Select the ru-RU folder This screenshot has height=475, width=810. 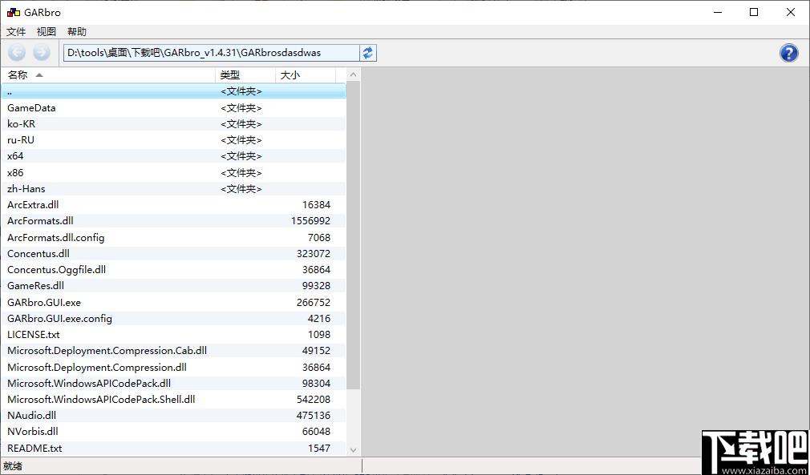click(173, 139)
